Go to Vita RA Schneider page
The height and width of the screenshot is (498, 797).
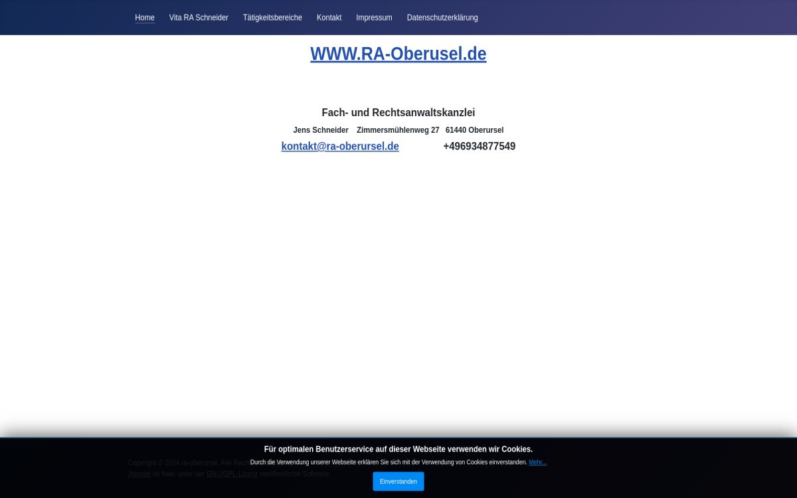199,18
